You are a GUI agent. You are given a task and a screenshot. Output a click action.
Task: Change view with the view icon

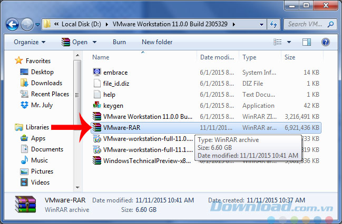[x=277, y=42]
